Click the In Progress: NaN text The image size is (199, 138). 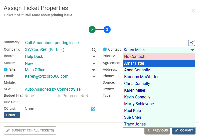(x=73, y=96)
